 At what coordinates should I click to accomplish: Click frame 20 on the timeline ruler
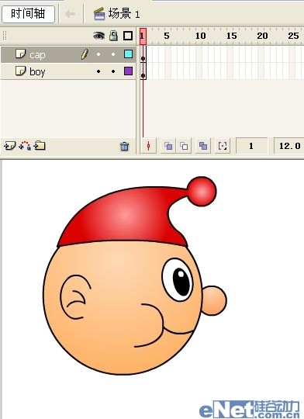coord(262,36)
